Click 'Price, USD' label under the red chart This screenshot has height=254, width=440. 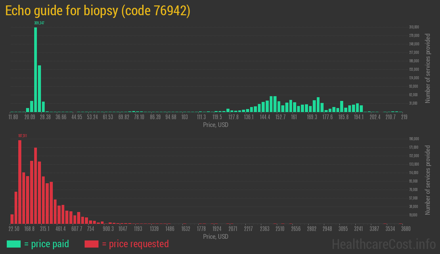[216, 236]
